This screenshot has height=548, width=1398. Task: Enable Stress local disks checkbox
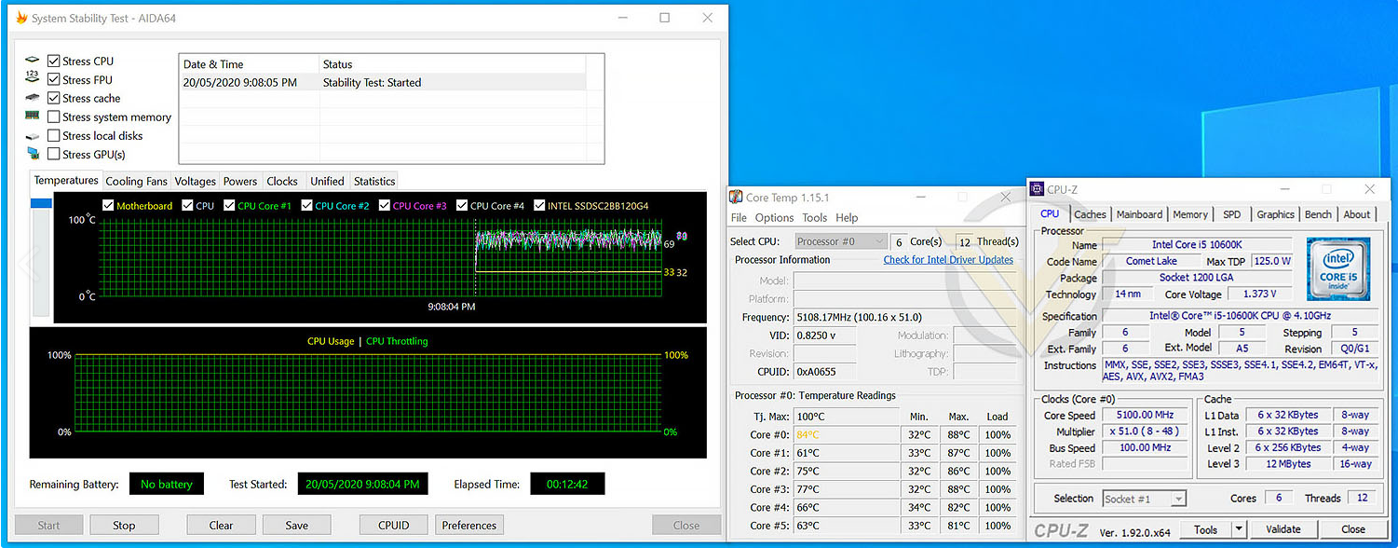click(x=54, y=135)
